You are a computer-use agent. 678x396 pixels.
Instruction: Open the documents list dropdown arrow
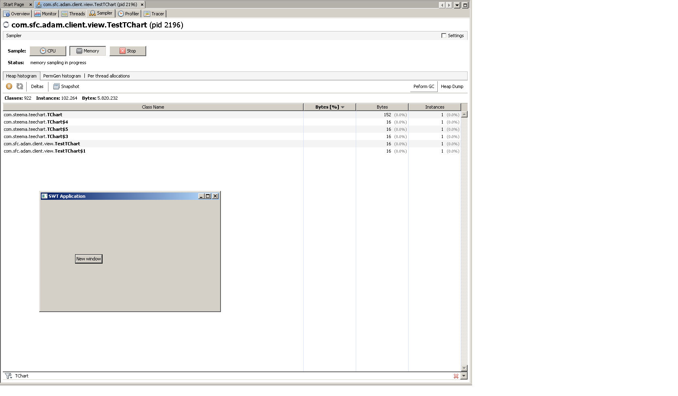[x=457, y=5]
